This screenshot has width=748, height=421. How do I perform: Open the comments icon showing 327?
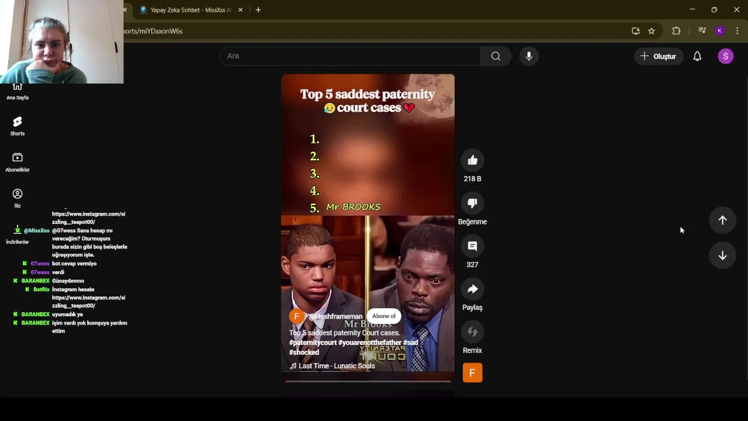[472, 246]
